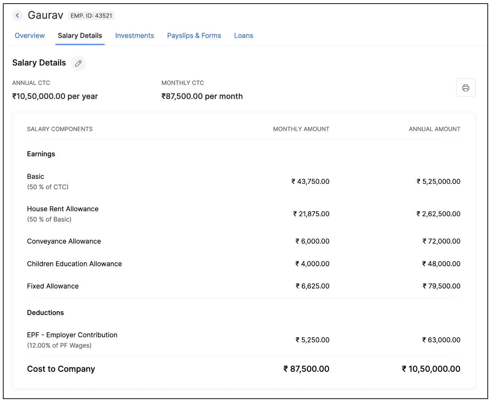Click the Cost to Company label
Image resolution: width=491 pixels, height=403 pixels.
click(x=61, y=369)
